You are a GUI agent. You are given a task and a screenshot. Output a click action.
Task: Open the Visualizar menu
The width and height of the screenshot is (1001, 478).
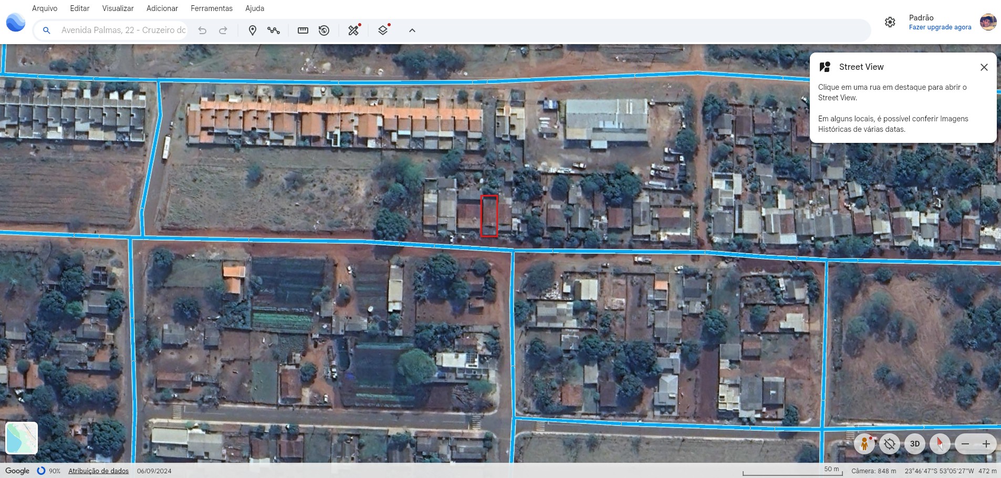point(118,8)
